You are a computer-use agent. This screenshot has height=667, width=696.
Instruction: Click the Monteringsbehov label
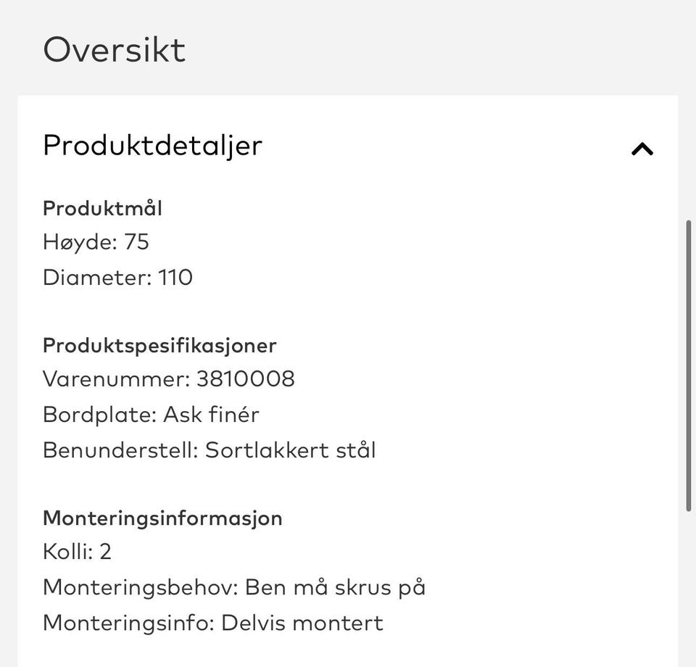pos(141,587)
